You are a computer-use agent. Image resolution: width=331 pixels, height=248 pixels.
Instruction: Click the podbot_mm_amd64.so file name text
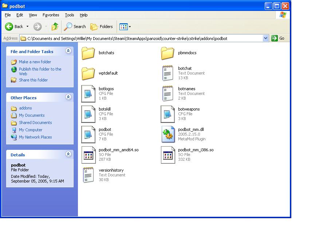click(119, 150)
